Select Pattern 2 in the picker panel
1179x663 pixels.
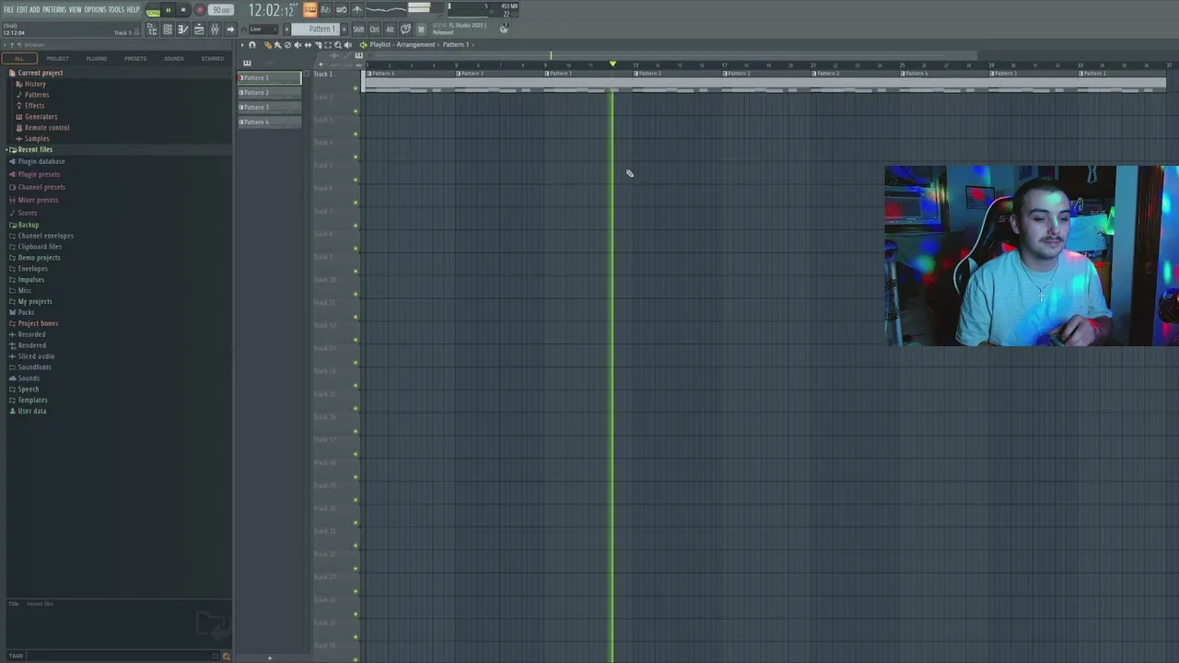click(269, 92)
